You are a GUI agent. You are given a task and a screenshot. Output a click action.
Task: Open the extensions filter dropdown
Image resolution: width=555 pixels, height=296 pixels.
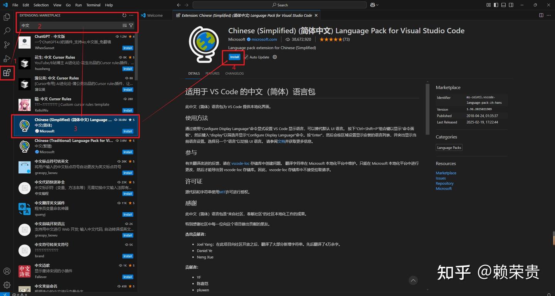point(131,25)
